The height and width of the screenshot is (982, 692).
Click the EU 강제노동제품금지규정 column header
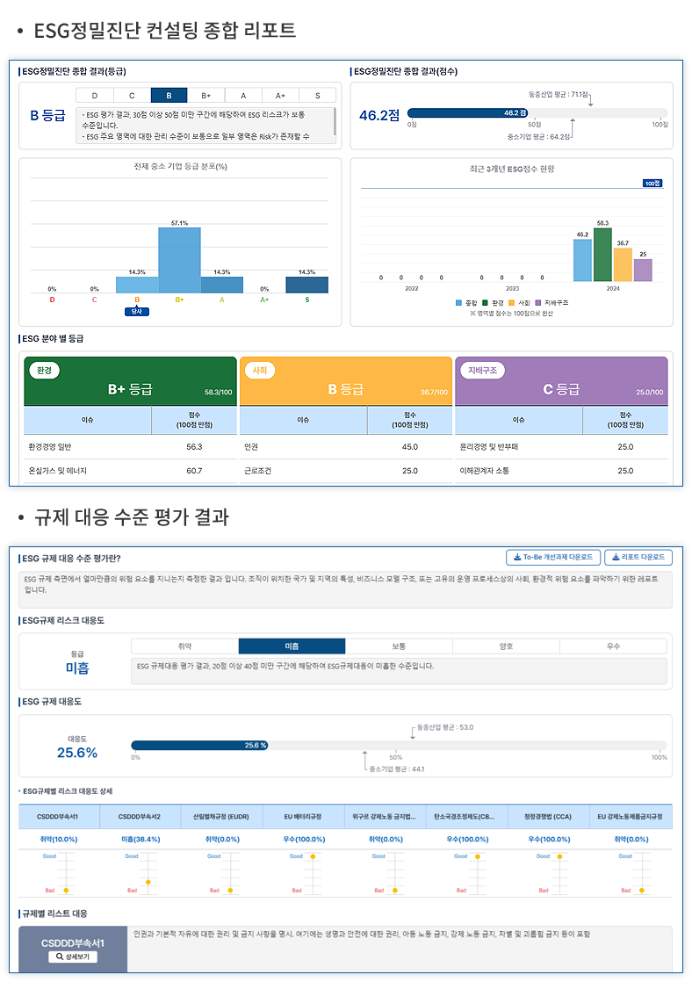tap(631, 817)
